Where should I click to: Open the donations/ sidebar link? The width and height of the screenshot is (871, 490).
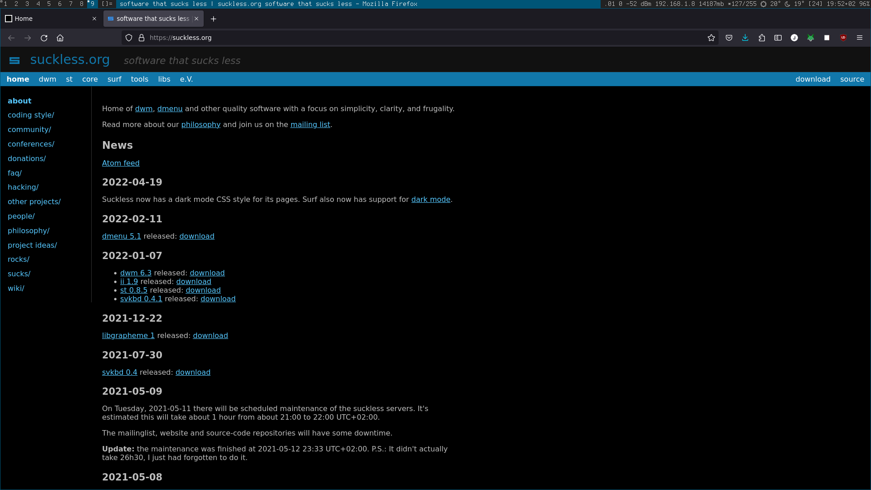click(x=27, y=159)
